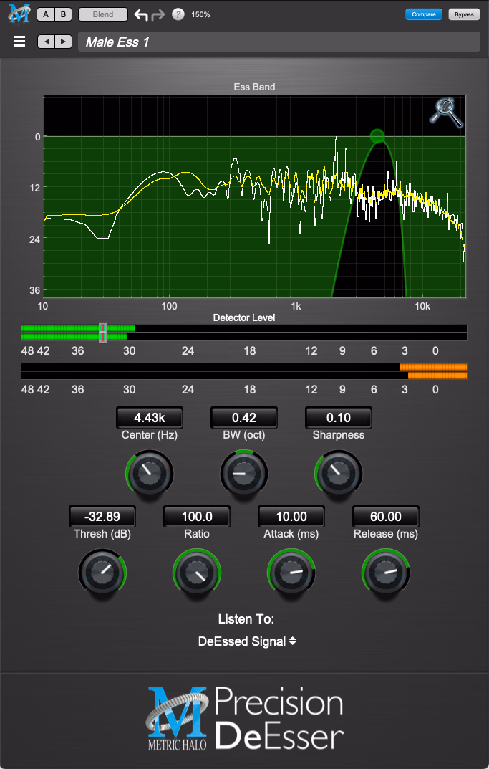The height and width of the screenshot is (769, 489).
Task: Load the next preset
Action: [x=63, y=42]
